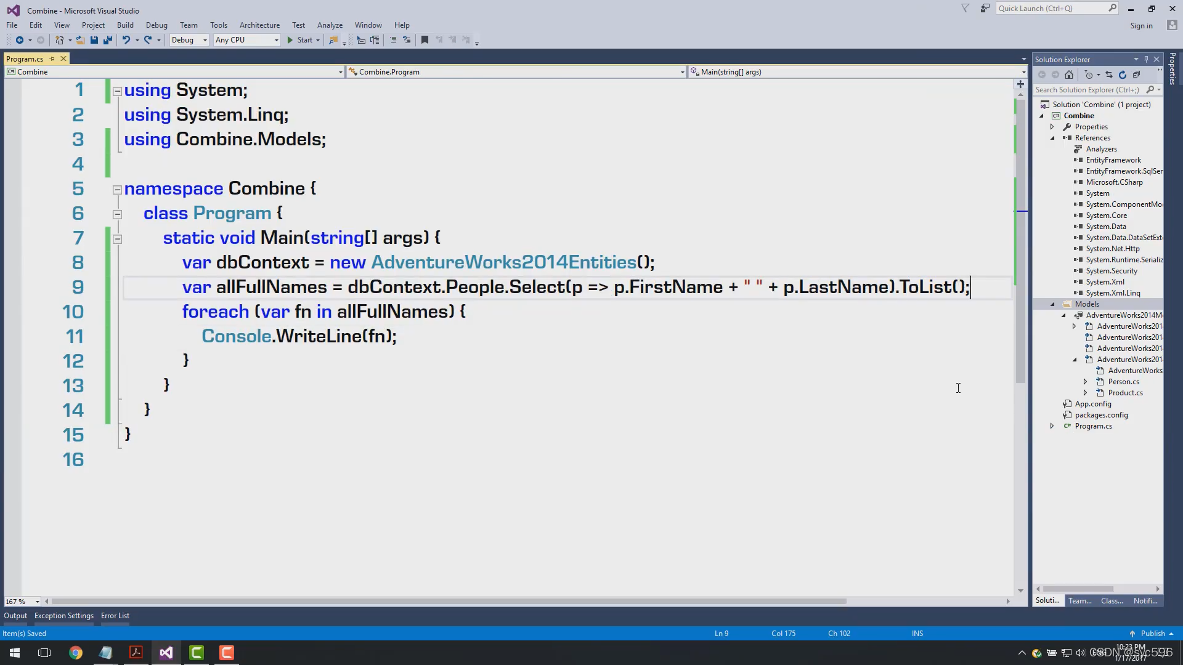
Task: Open the Build menu
Action: 125,25
